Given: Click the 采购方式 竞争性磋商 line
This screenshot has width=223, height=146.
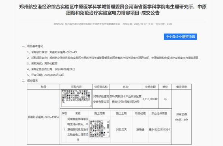Looking at the screenshot, I should (42, 63).
